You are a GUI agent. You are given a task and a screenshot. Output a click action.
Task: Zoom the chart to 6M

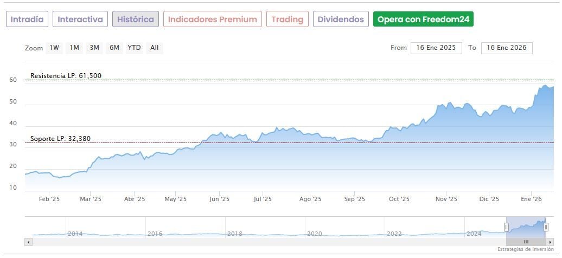point(114,48)
